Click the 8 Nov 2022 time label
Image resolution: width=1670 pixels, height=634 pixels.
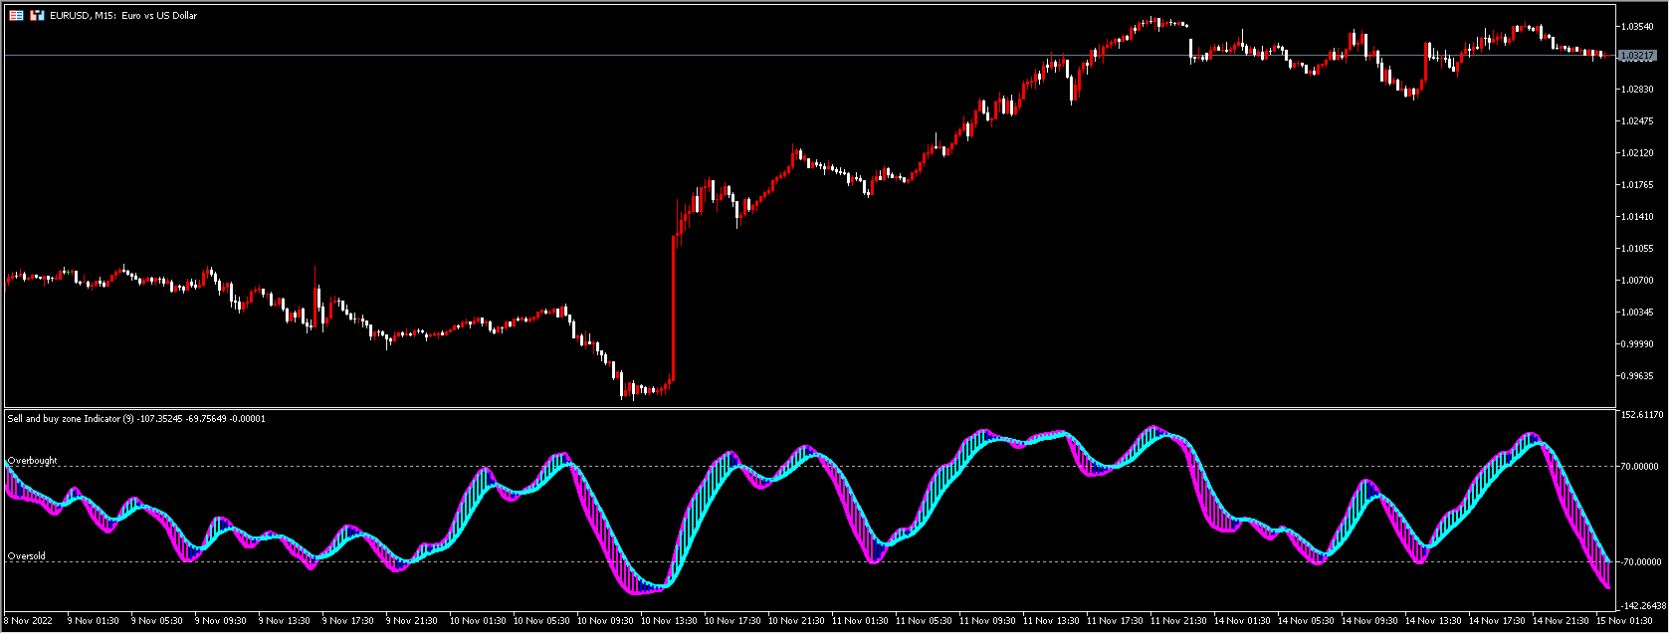click(x=27, y=621)
